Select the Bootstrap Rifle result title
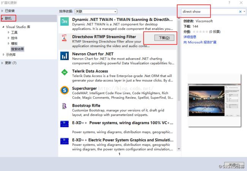This screenshot has width=247, height=171. pos(86,106)
